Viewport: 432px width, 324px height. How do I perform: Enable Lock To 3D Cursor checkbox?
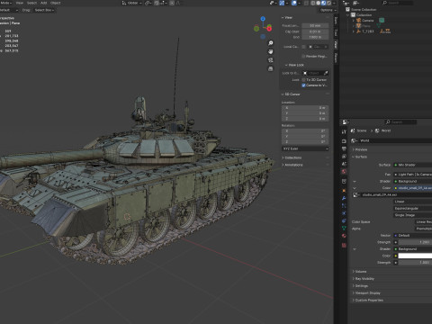tap(303, 80)
